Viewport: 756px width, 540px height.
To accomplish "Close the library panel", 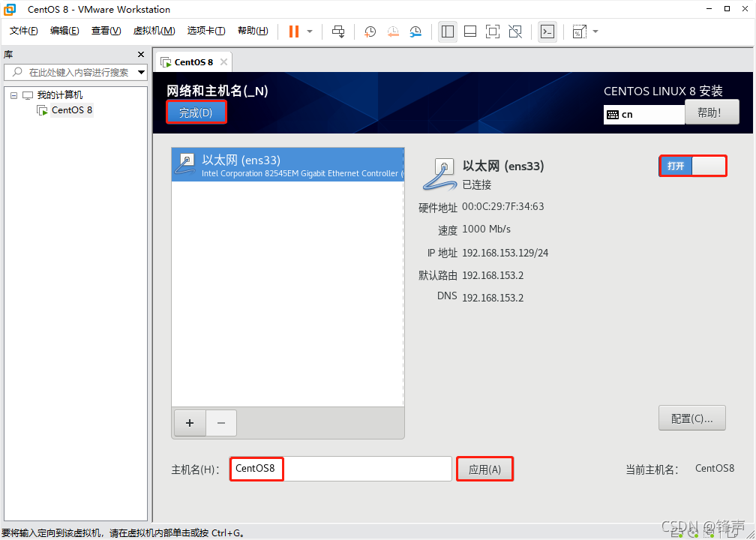I will click(x=141, y=55).
